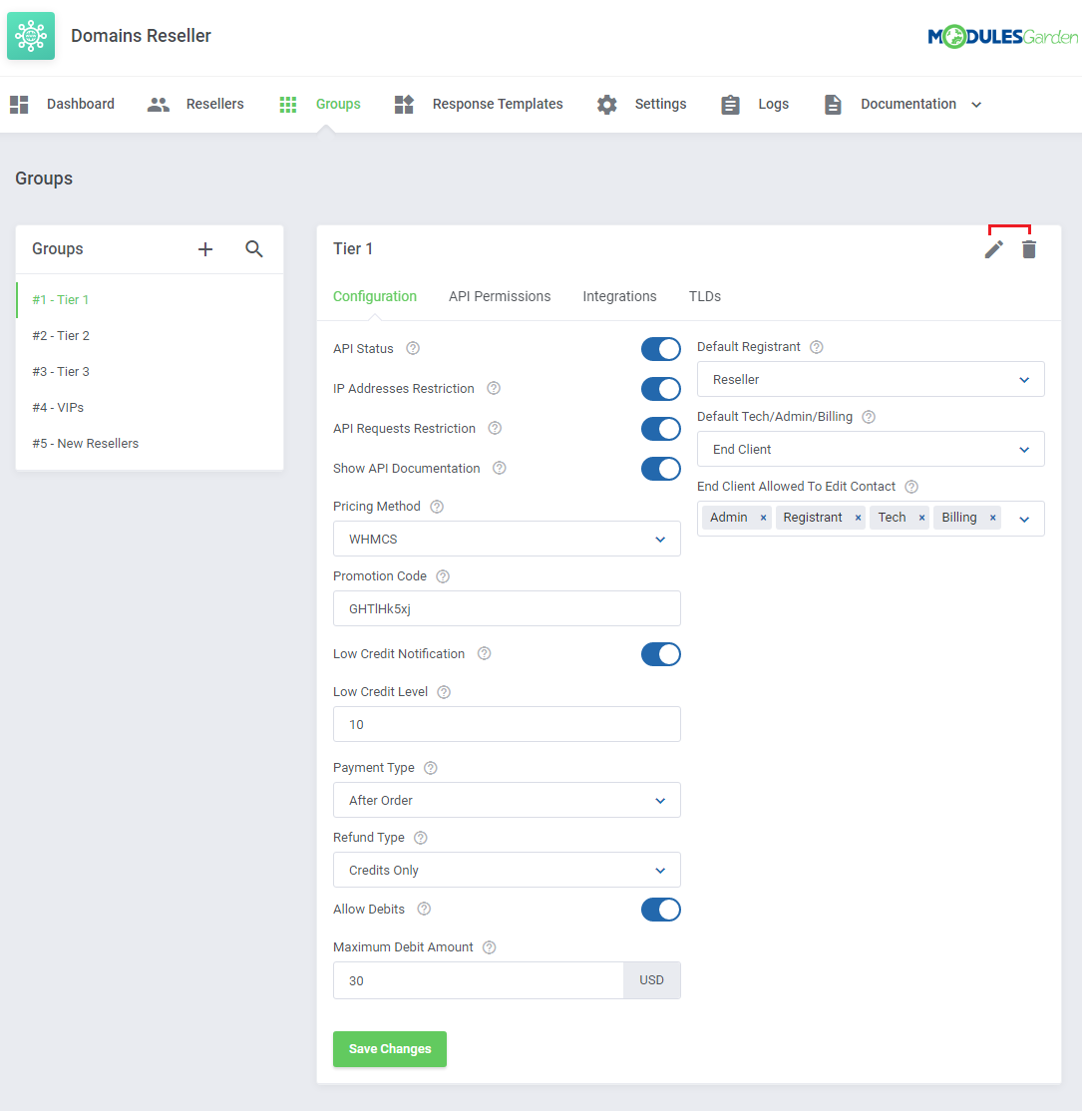Edit Tier 1 with pencil icon

994,249
